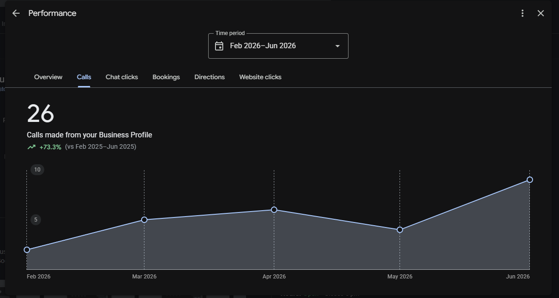Open the Feb 2026–Jun 2026 period selector

(278, 46)
